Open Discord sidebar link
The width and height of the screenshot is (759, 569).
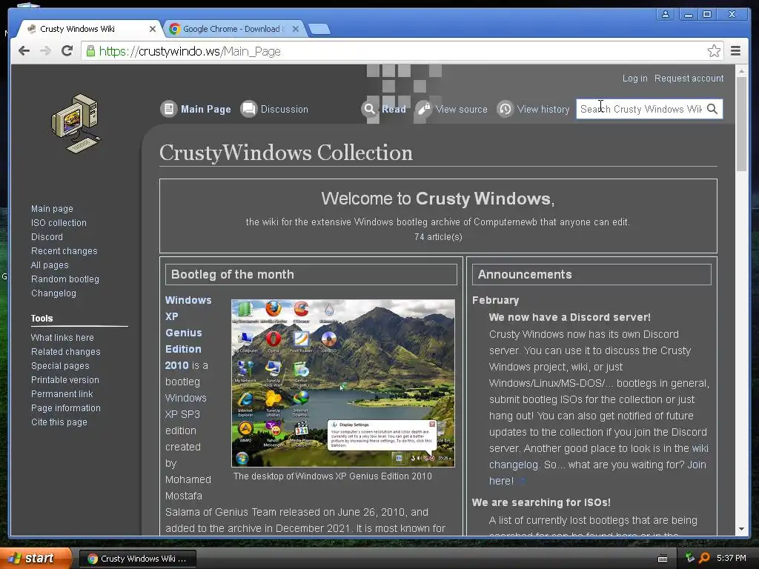pyautogui.click(x=47, y=236)
